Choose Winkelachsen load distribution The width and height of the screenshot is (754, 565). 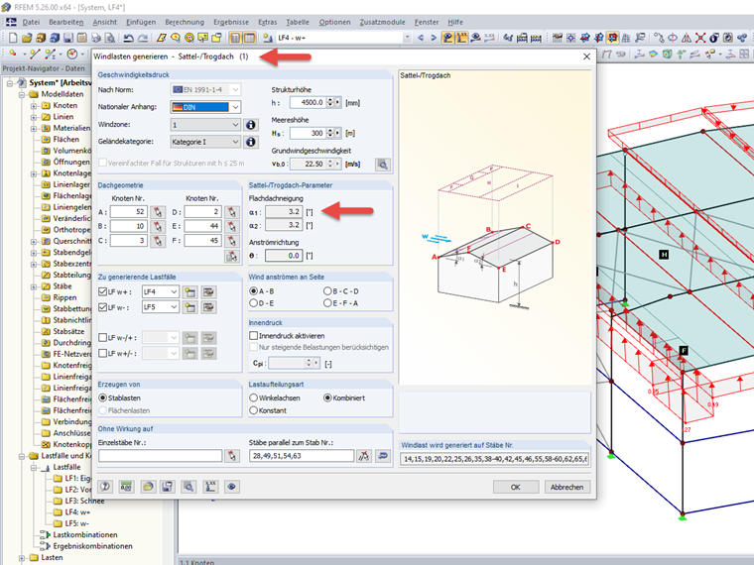click(253, 397)
